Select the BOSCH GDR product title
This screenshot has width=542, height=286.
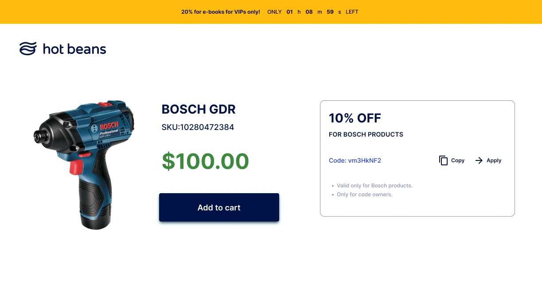point(199,109)
